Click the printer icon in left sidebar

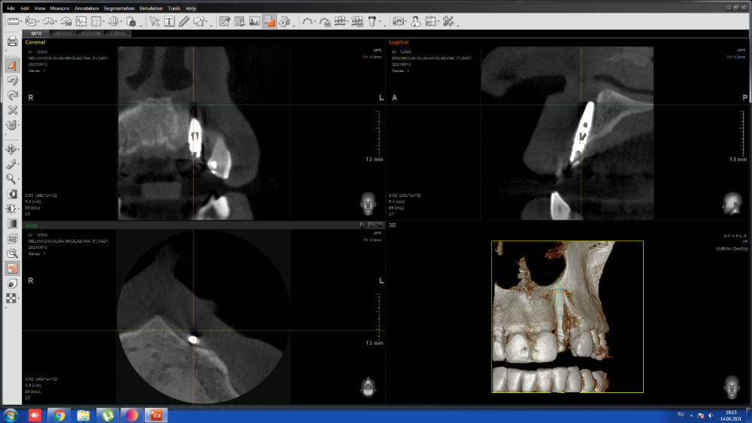point(12,42)
